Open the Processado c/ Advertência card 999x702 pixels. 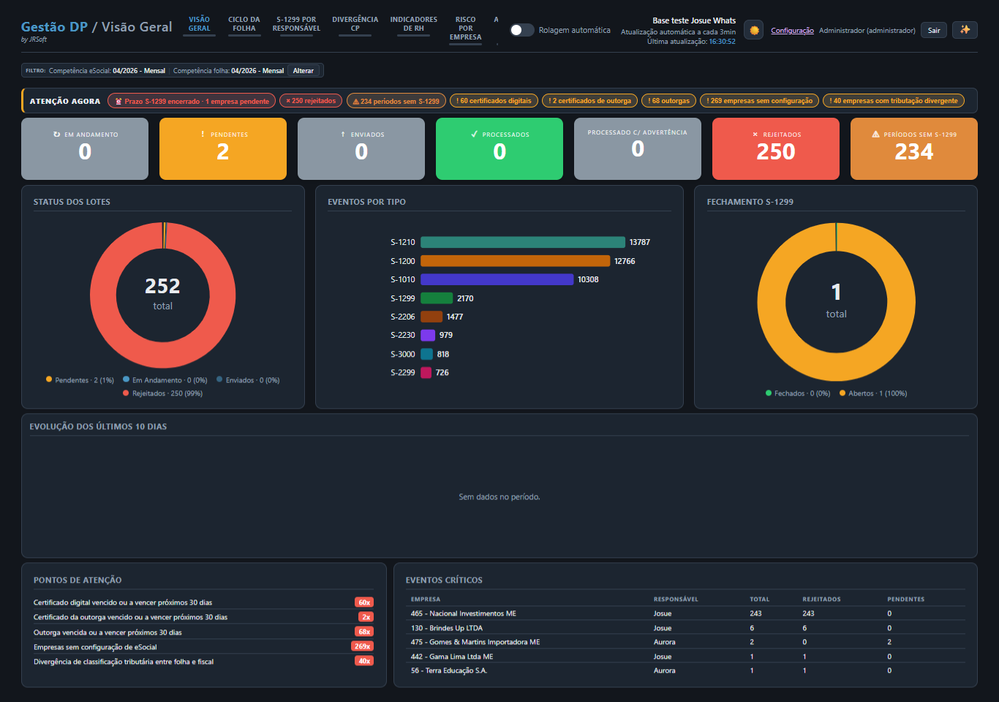pyautogui.click(x=638, y=148)
